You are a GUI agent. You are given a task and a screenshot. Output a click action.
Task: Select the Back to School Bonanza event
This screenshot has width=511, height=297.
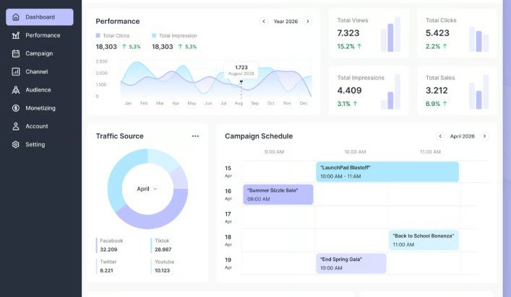(x=424, y=240)
